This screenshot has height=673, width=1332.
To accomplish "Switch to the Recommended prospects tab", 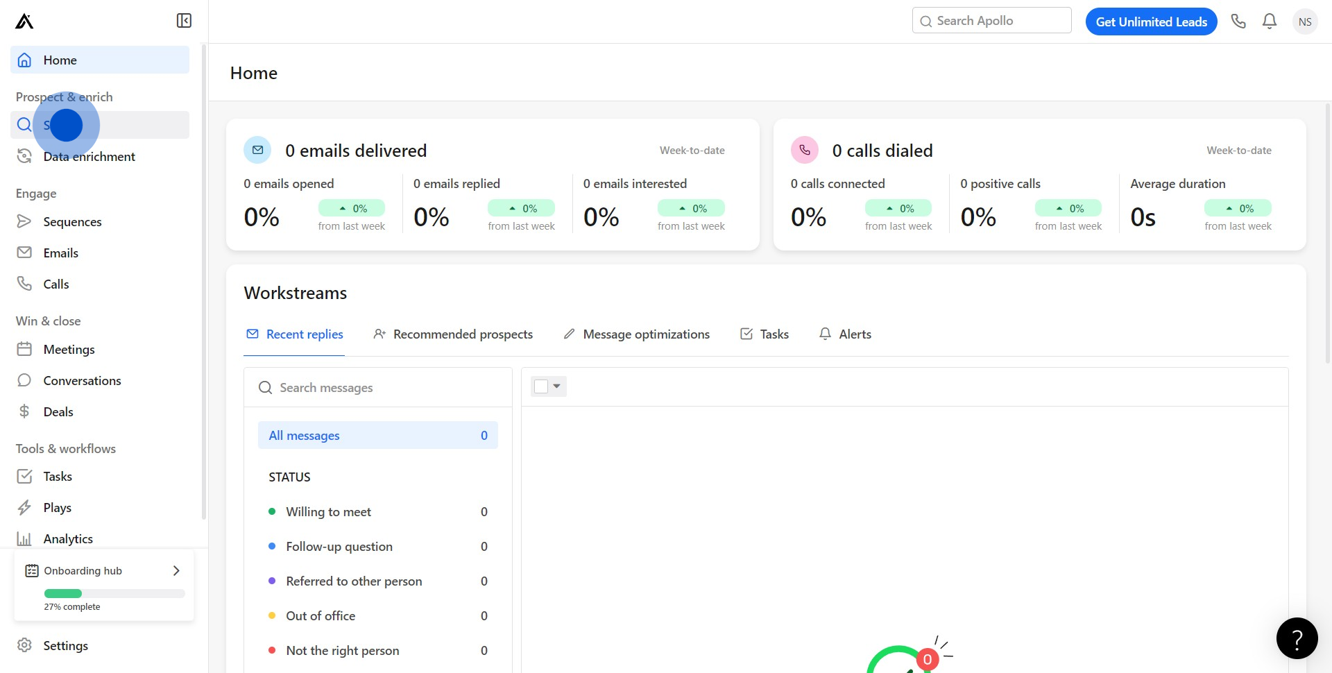I will point(462,334).
